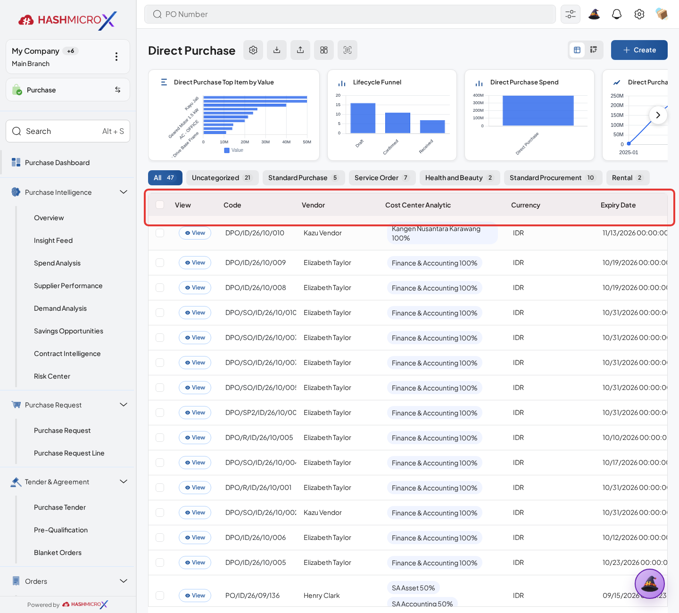Open the Purchase Dashboard icon in the sidebar

[x=16, y=162]
